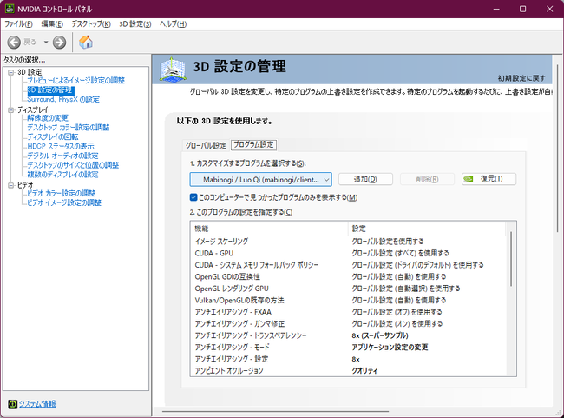The width and height of the screenshot is (564, 418).
Task: Select アンチエイリアシング - 設定 row
Action: pos(347,359)
